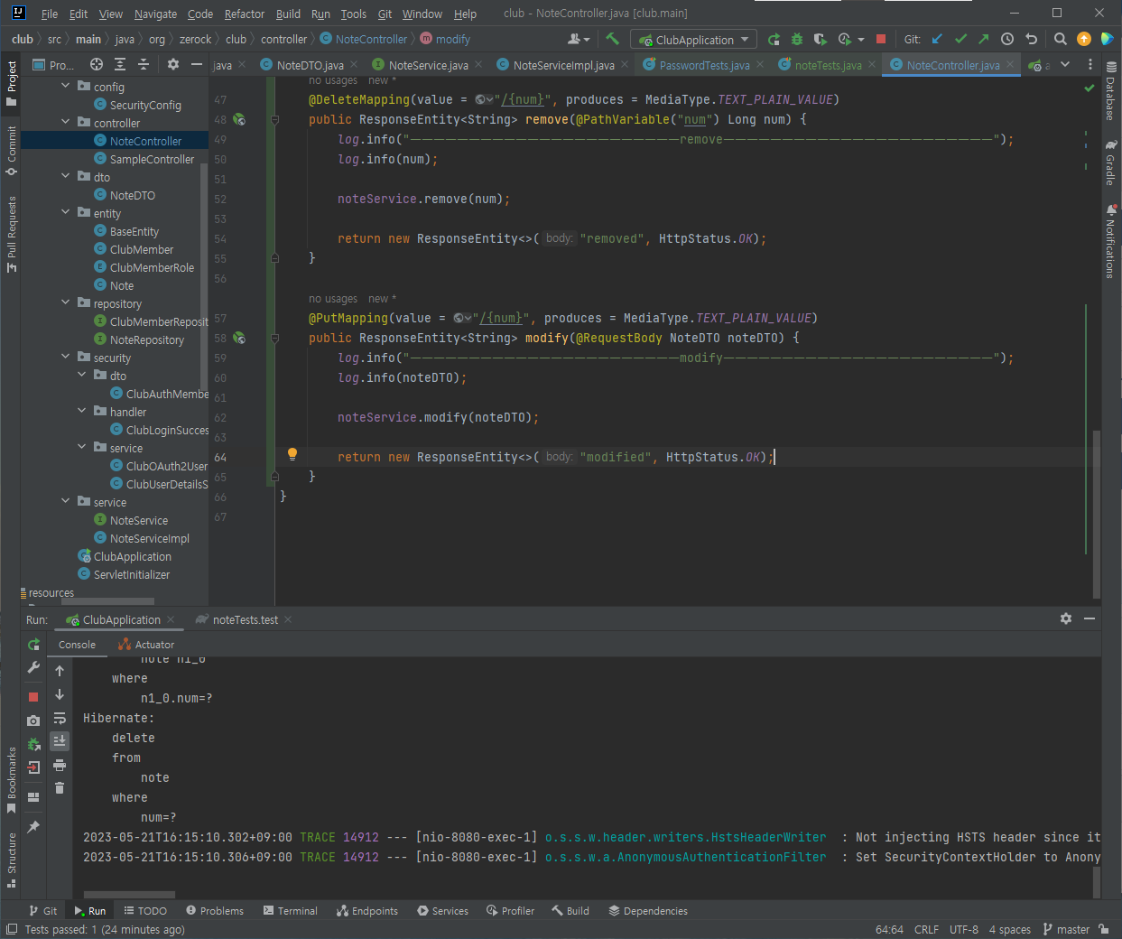This screenshot has height=939, width=1122.
Task: Click the Build Project hammer icon
Action: point(612,39)
